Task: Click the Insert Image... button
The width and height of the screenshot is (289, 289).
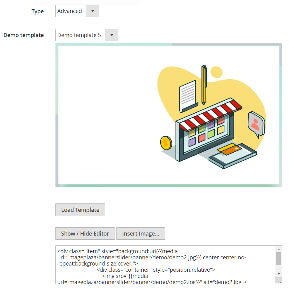Action: coord(140,234)
